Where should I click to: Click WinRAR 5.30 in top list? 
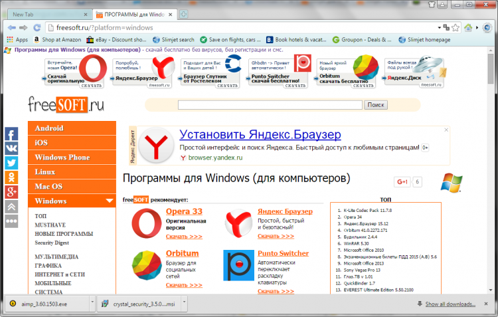point(356,243)
